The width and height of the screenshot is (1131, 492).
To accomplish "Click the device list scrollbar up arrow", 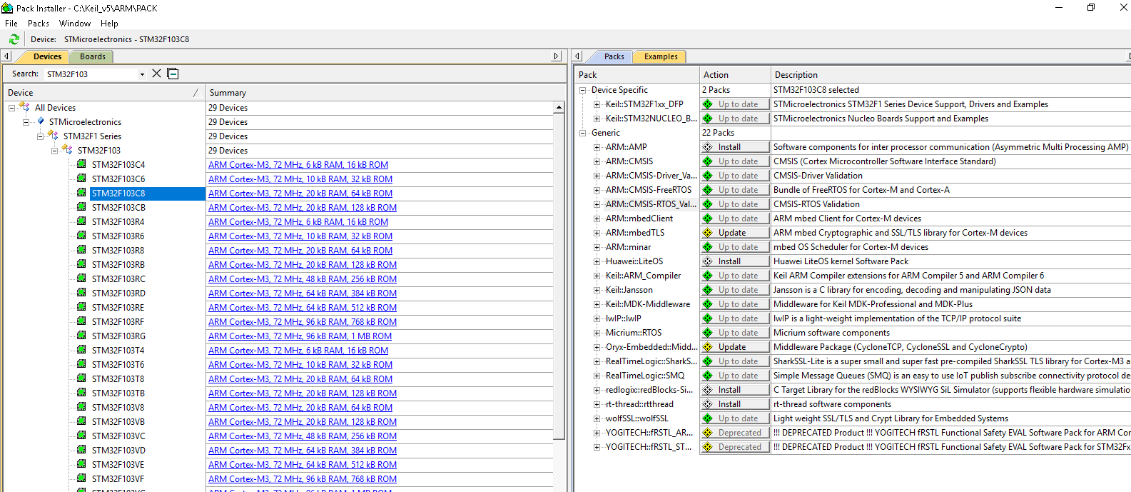I will click(x=559, y=108).
